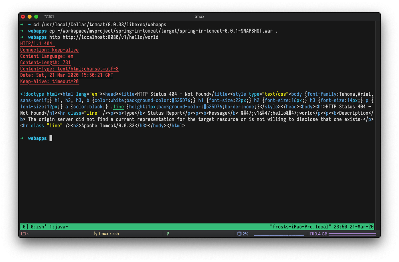This screenshot has height=262, width=399.
Task: Click the "Status Report" text in output
Action: click(165, 113)
